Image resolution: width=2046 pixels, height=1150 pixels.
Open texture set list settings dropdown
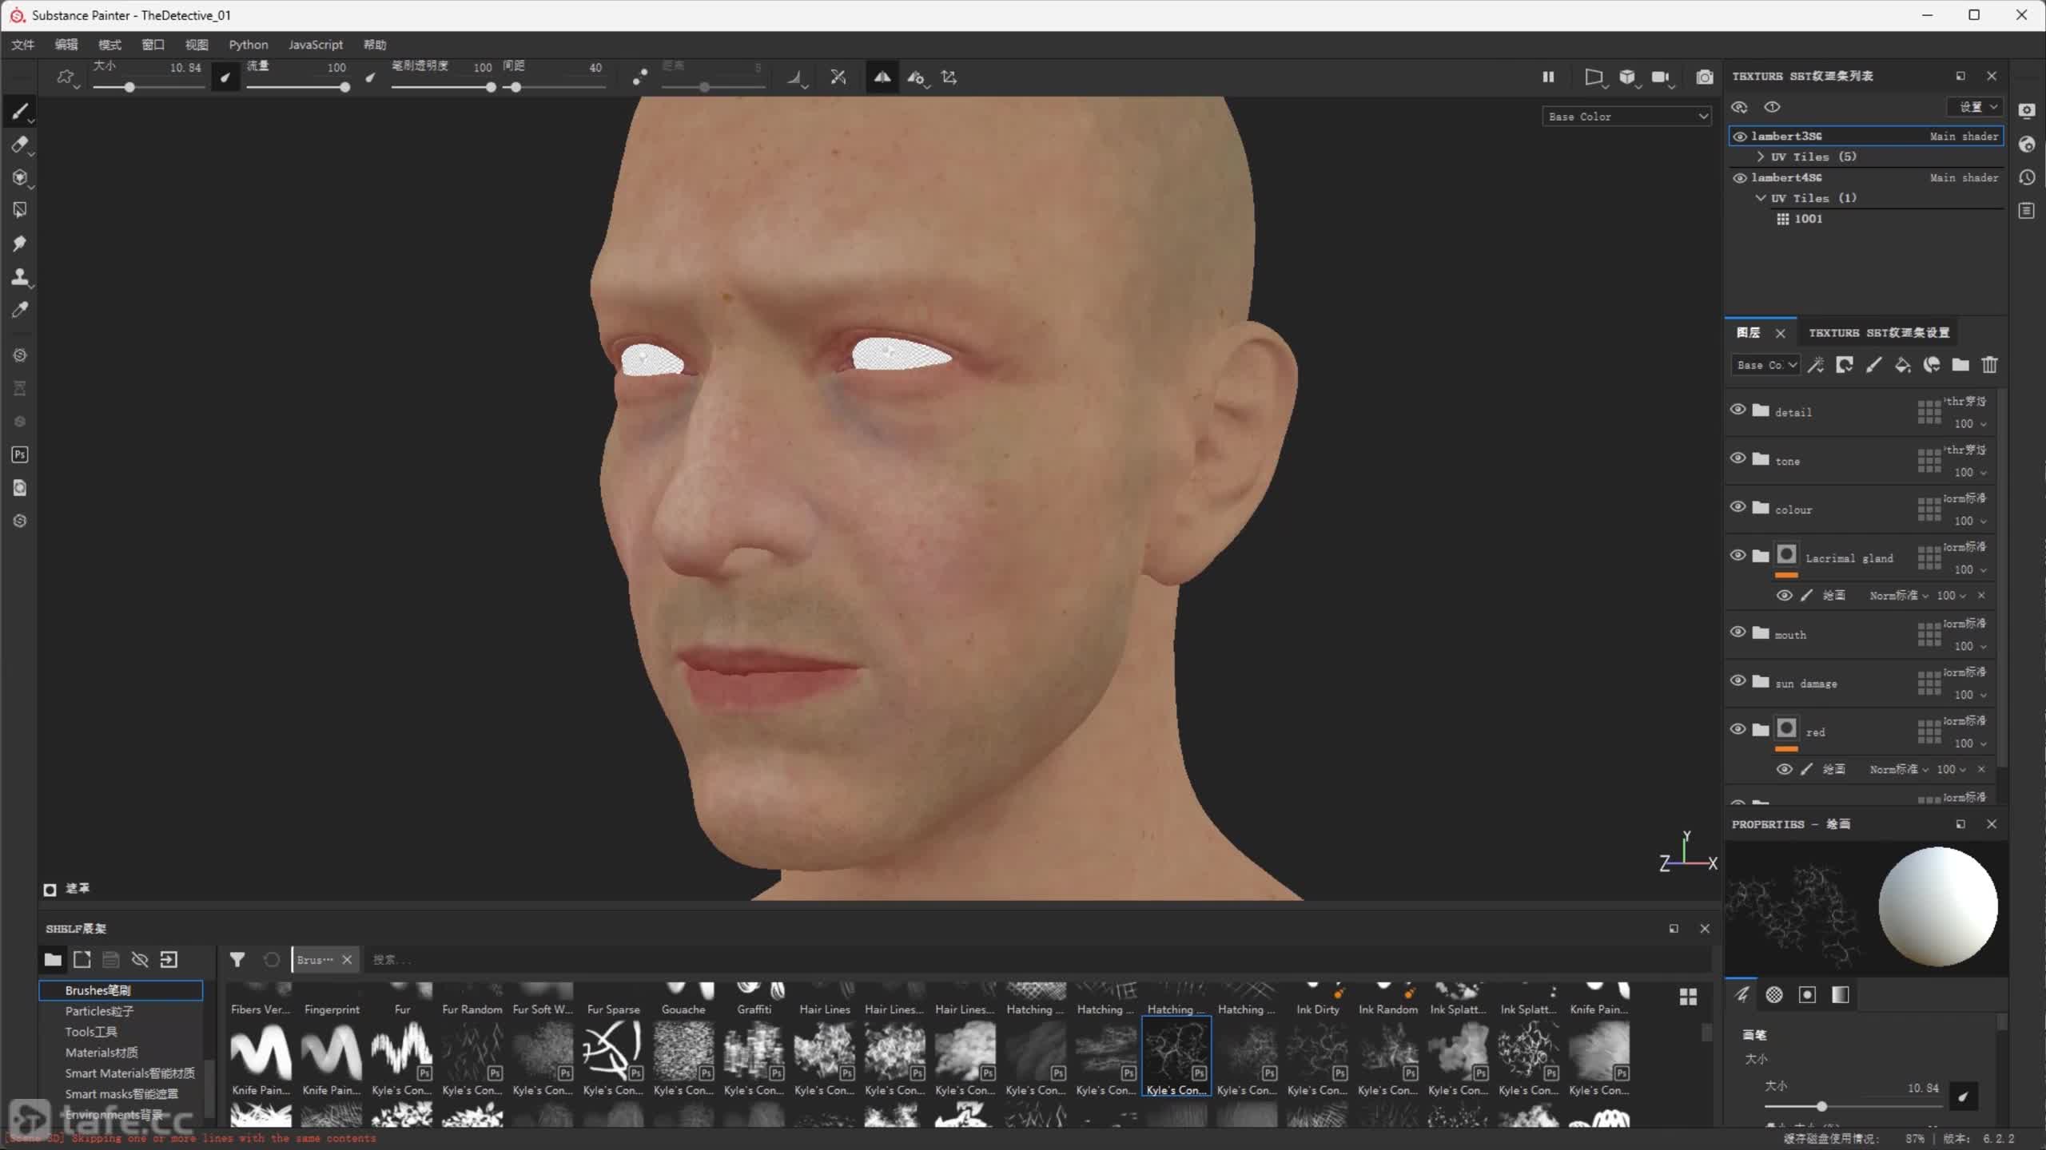[1976, 107]
